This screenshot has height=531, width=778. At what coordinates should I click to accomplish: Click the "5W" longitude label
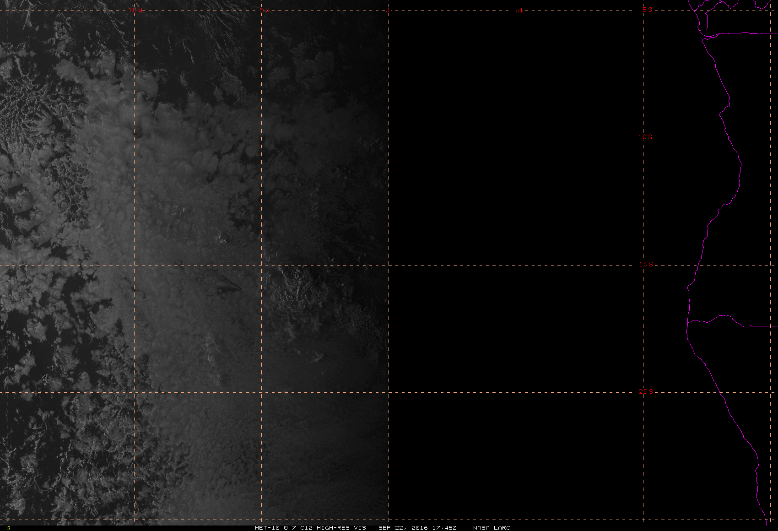[265, 11]
